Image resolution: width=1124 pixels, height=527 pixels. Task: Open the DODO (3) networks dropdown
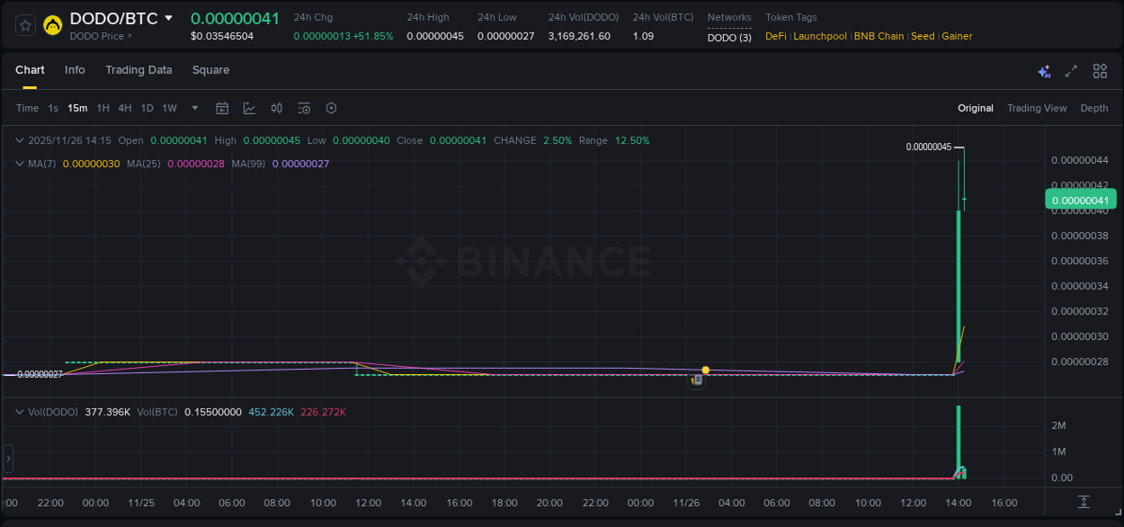coord(729,38)
